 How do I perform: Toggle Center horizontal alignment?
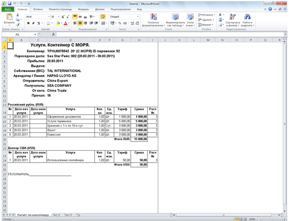tap(80, 23)
